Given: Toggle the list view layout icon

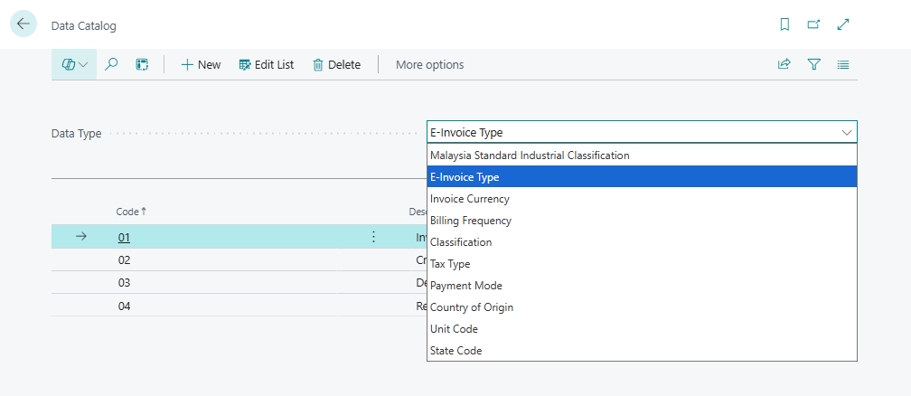Looking at the screenshot, I should 843,64.
